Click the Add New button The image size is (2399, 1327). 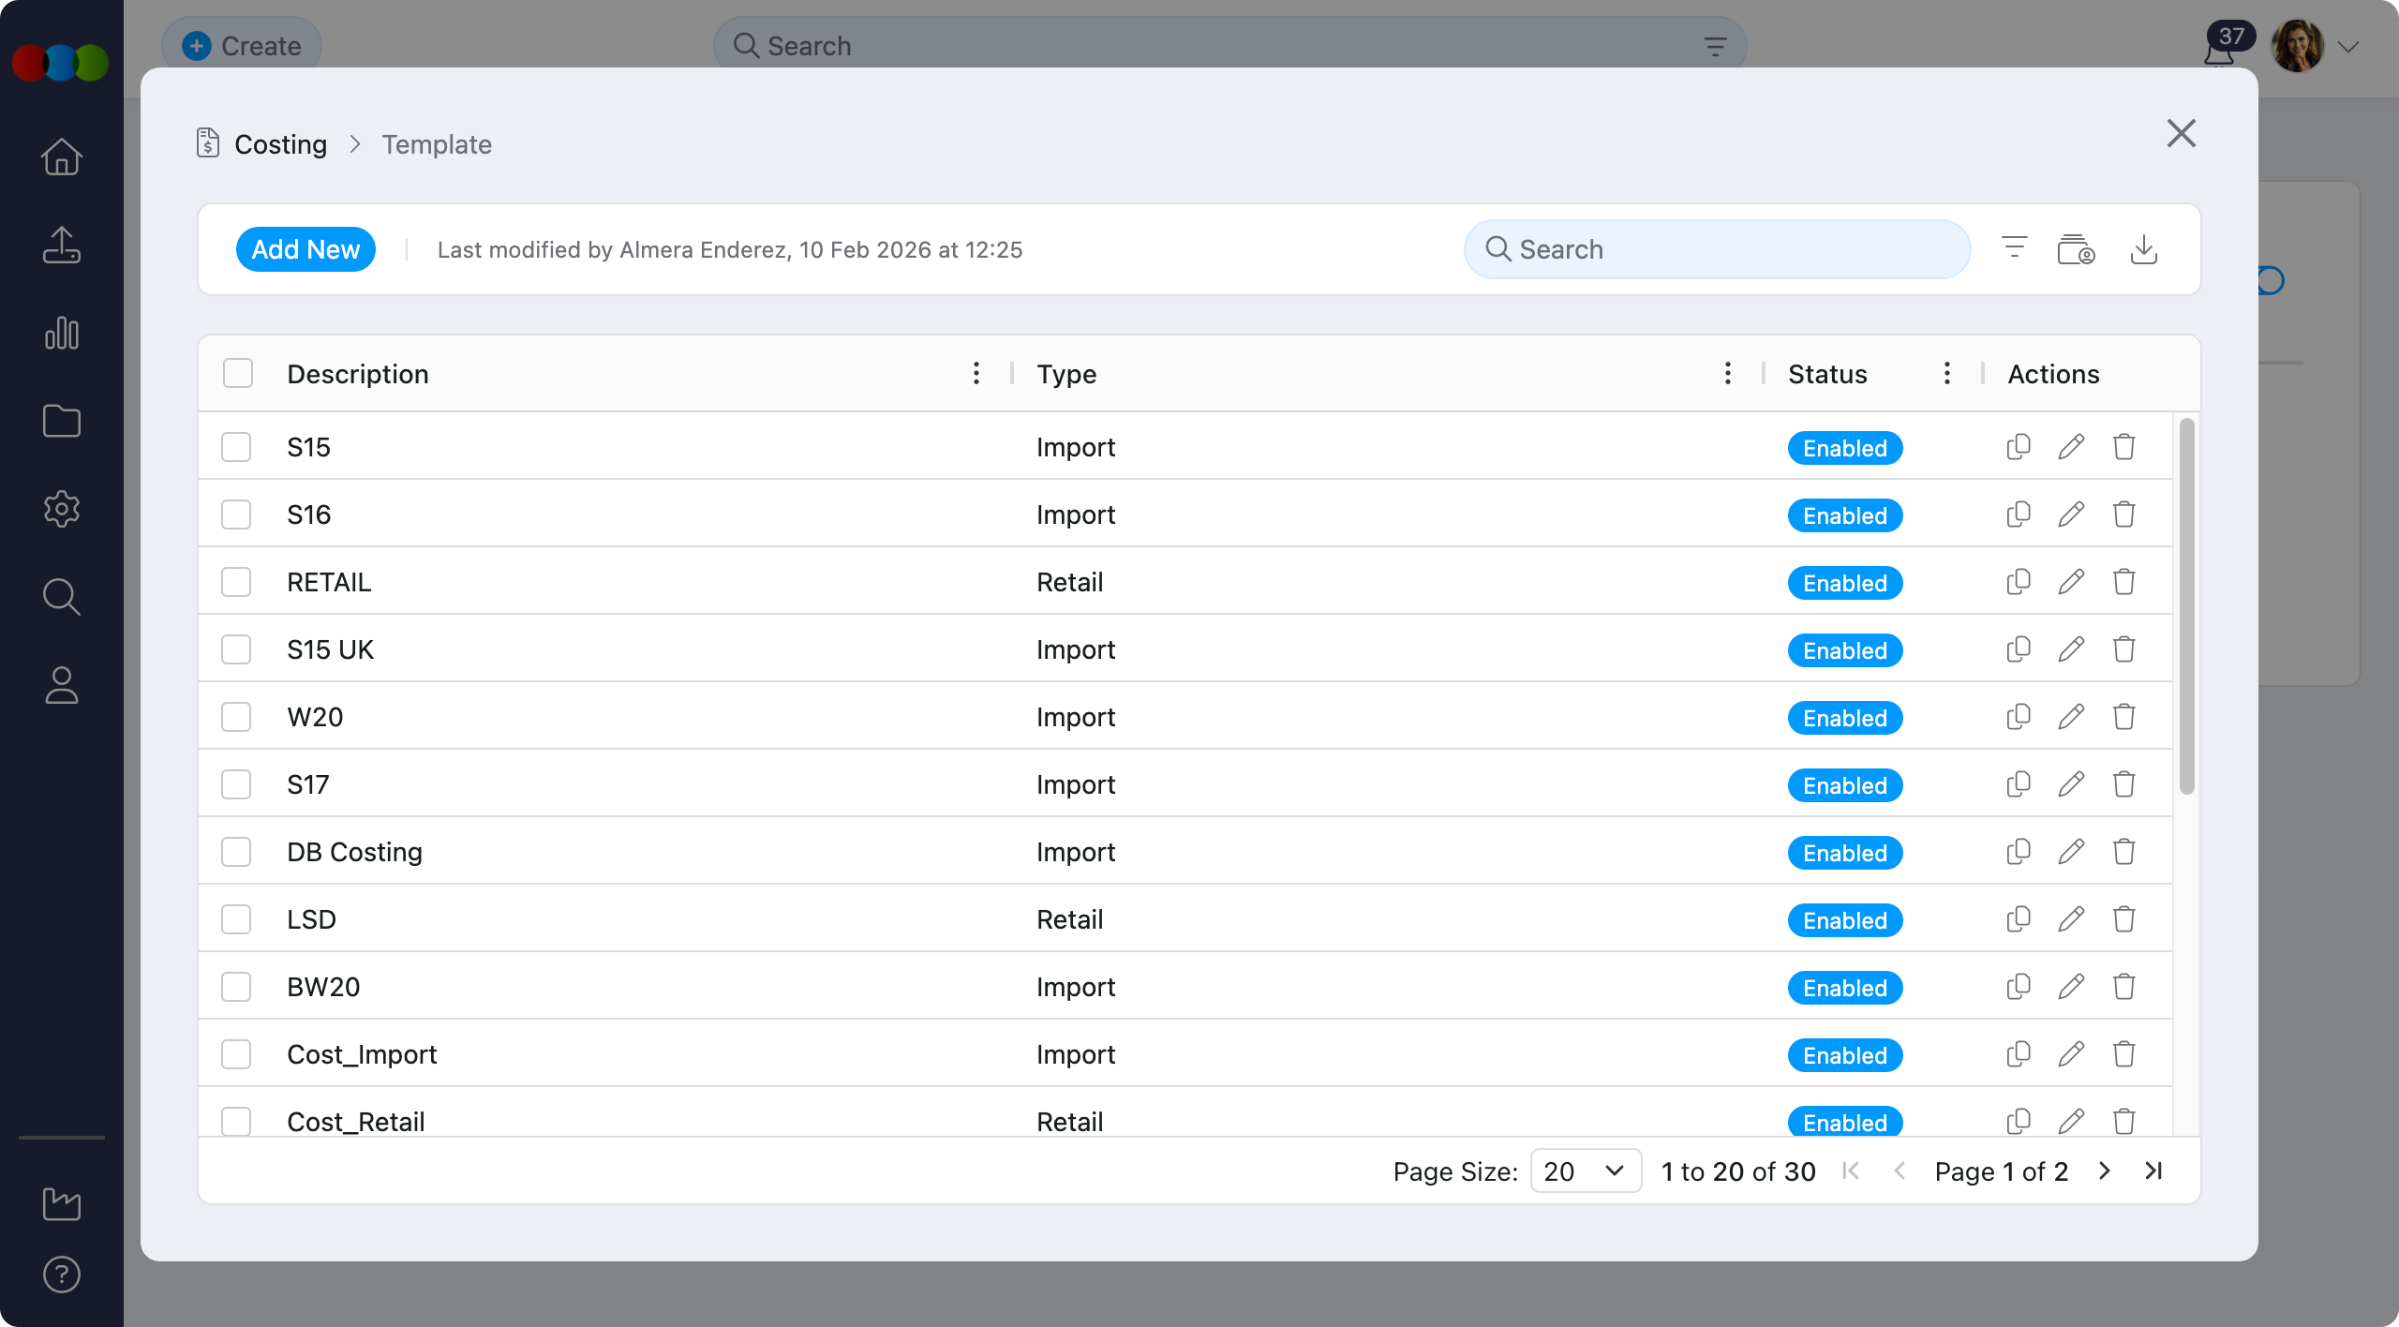[305, 249]
